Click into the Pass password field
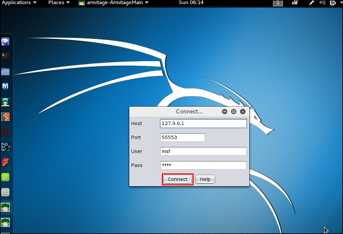 click(x=204, y=166)
